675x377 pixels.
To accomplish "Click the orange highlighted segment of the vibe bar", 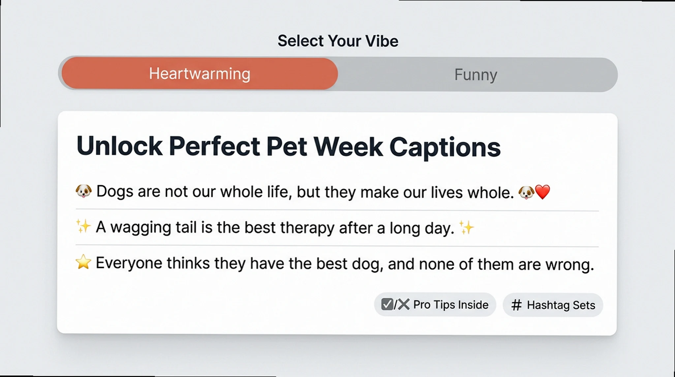I will click(x=199, y=74).
